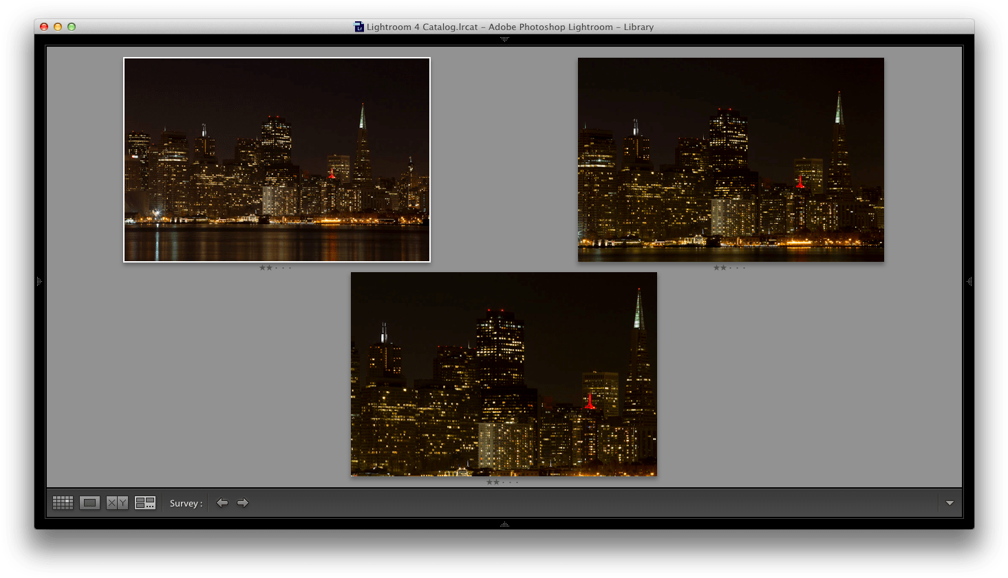Set star rating under top-right photo
The height and width of the screenshot is (578, 1008).
tap(729, 267)
